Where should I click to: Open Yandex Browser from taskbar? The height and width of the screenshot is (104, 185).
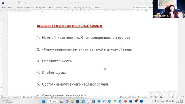(88, 101)
